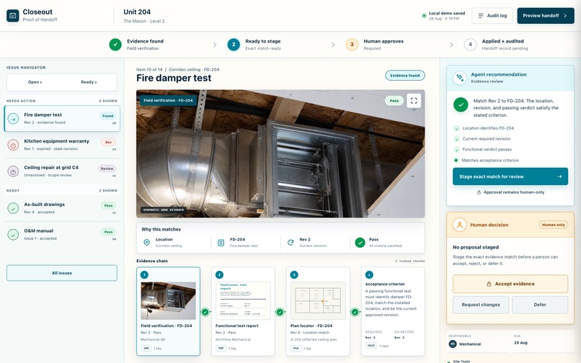Click Preview handoff button
The height and width of the screenshot is (363, 581).
[546, 16]
